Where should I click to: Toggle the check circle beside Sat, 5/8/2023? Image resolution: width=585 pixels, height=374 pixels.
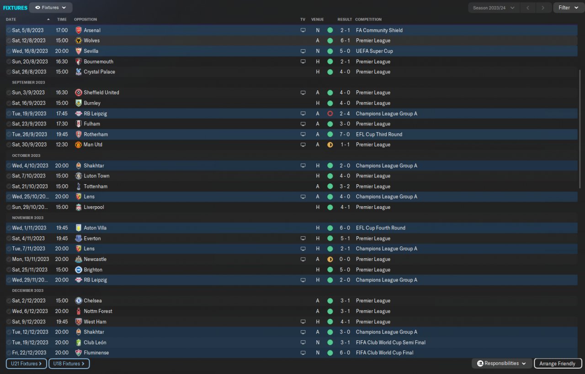pos(9,30)
